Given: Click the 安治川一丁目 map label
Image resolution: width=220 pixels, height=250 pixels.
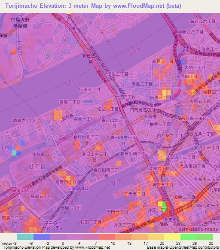Looking at the screenshot, I should [206, 148].
